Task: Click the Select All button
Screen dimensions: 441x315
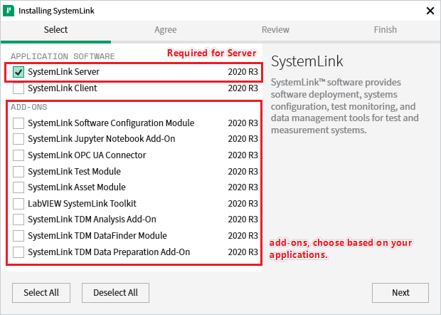Action: (x=41, y=293)
